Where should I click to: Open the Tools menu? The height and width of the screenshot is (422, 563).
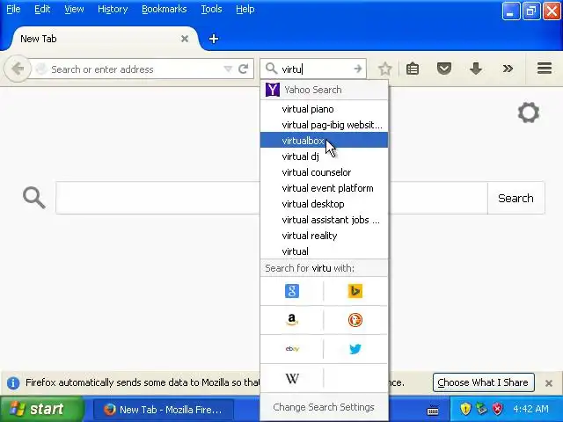(211, 9)
